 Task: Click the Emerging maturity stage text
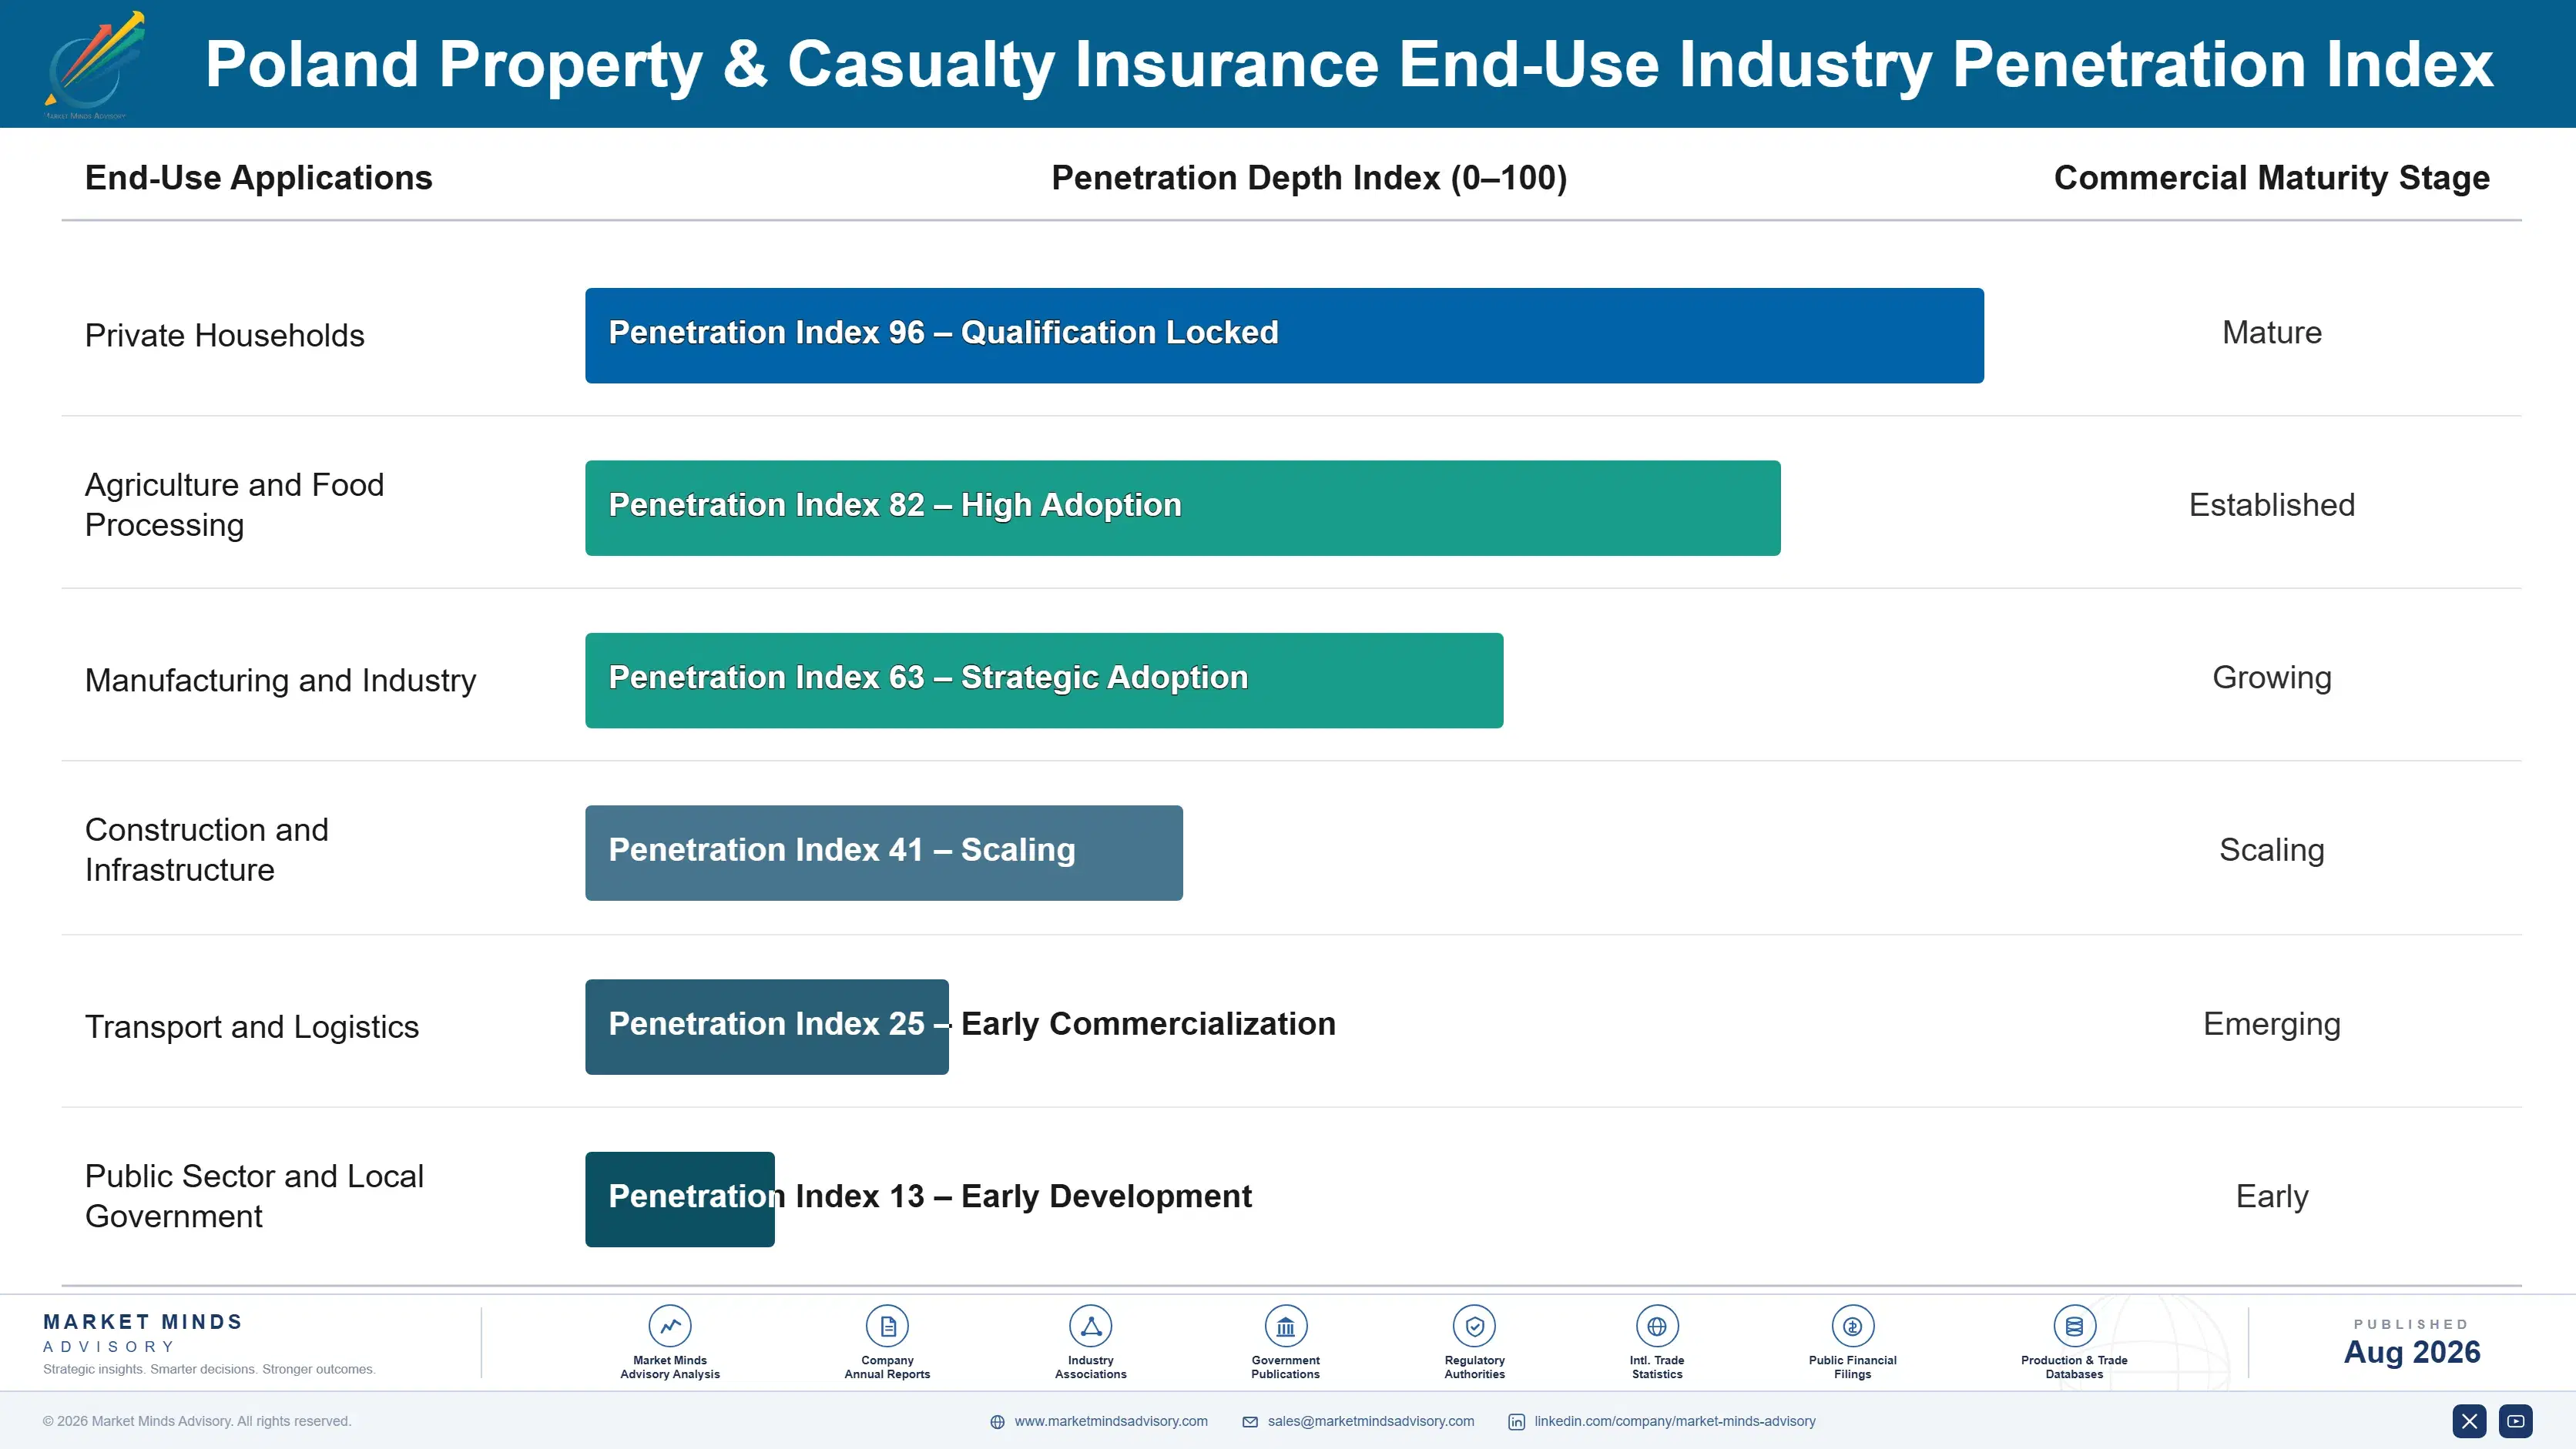pyautogui.click(x=2272, y=1026)
